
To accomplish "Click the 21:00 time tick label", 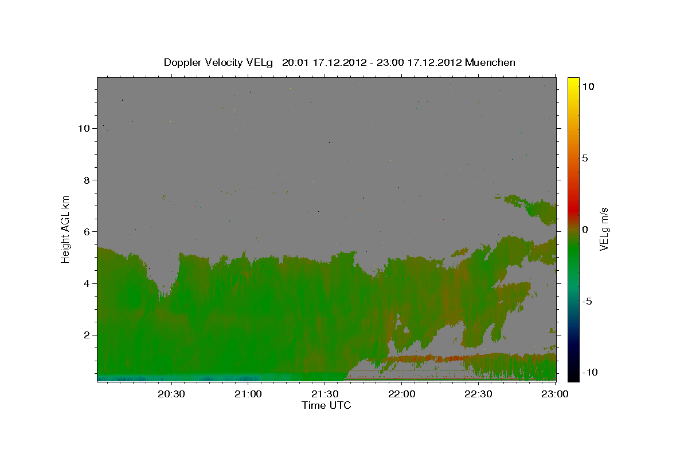I will [x=248, y=394].
